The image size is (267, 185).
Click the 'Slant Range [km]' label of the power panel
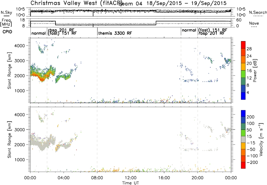point(10,70)
